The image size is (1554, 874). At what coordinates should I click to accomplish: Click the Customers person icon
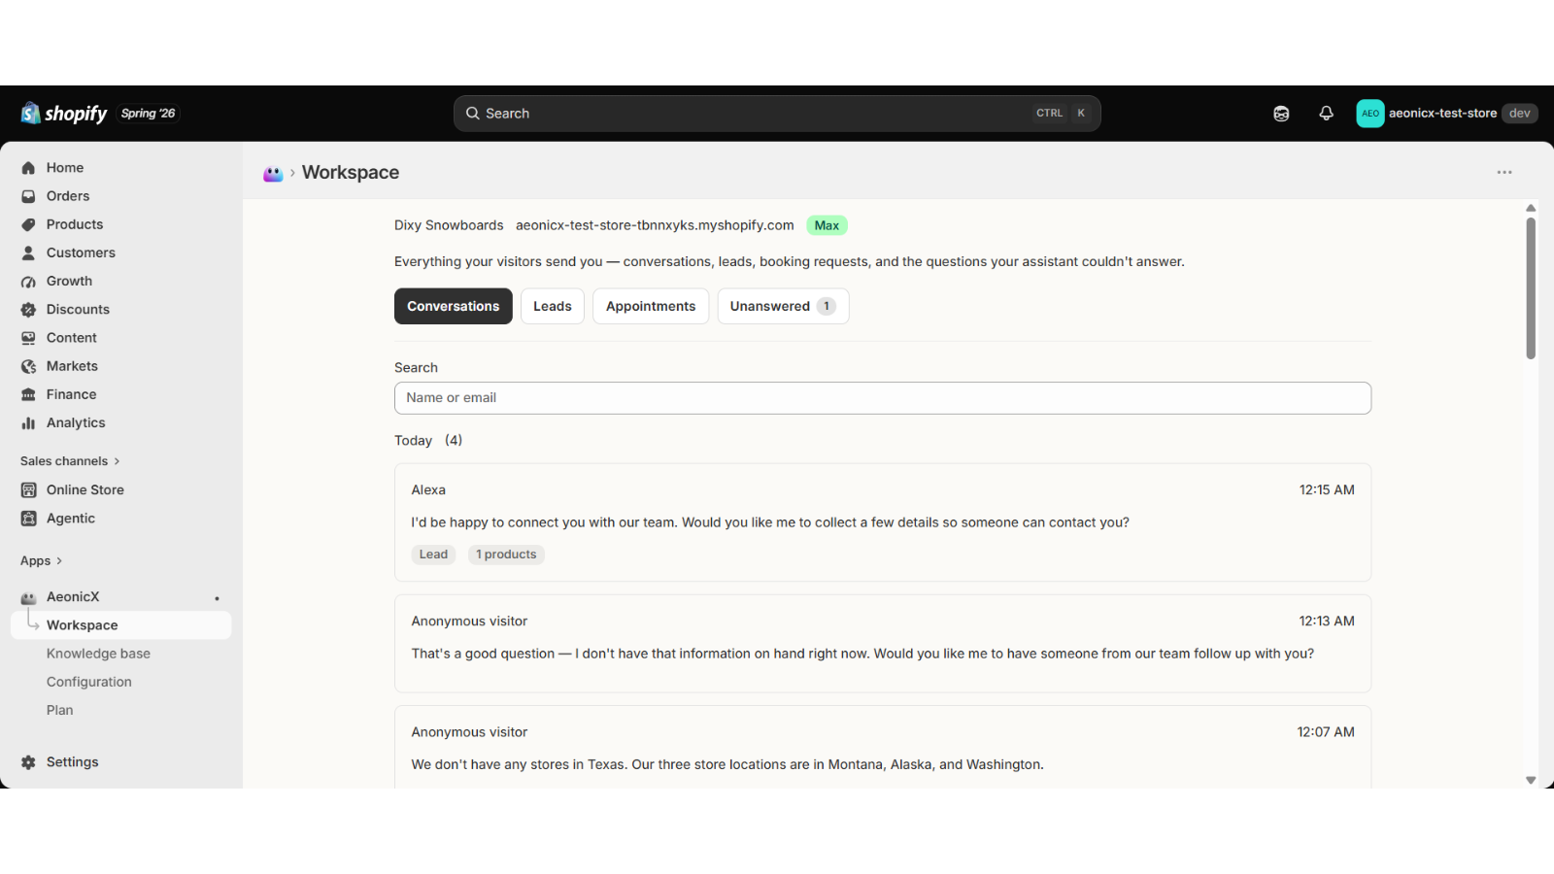tap(28, 252)
